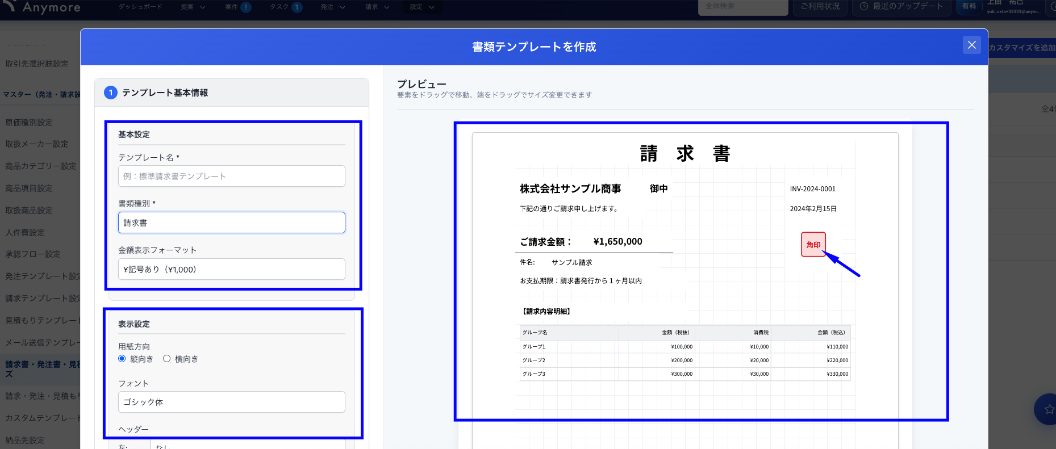This screenshot has width=1056, height=449.
Task: Open the フォント dropdown showing ゴシック体
Action: [231, 402]
